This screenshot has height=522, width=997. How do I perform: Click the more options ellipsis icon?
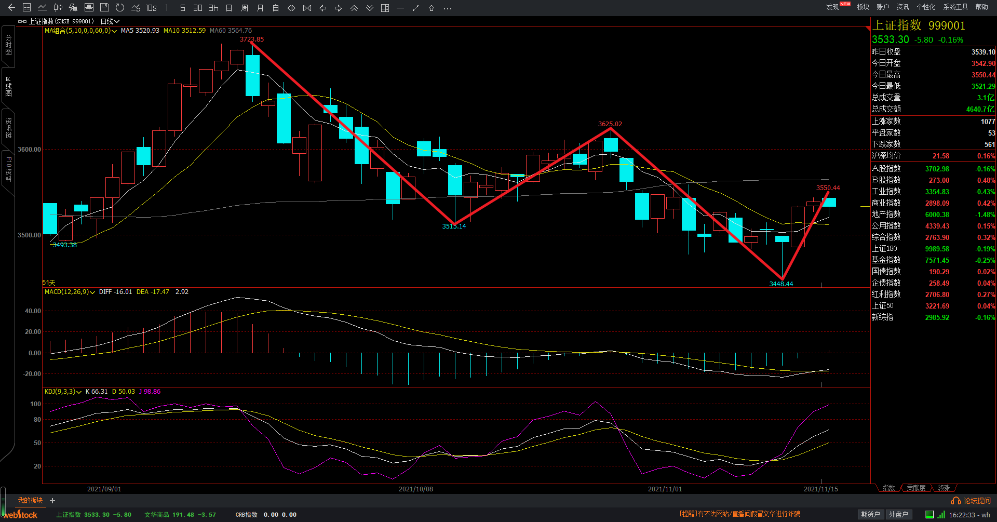(447, 8)
